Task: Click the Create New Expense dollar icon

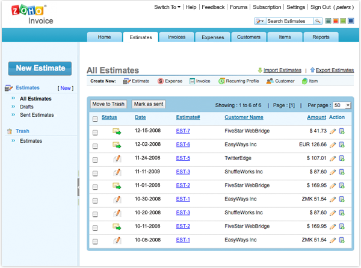Action: tap(161, 81)
